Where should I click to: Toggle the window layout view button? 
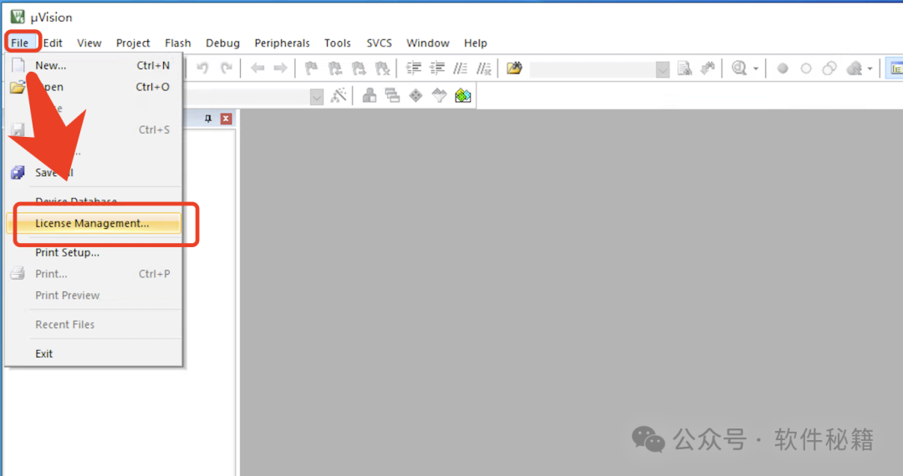[x=895, y=68]
